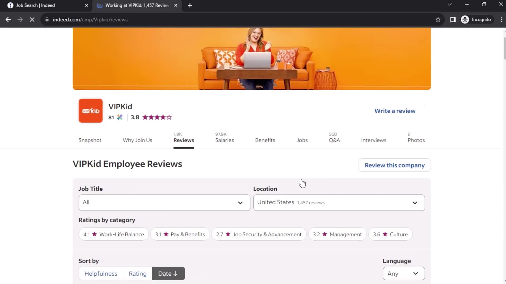Click the Work-Life Balance rating icon
Viewport: 506px width, 284px height.
pyautogui.click(x=94, y=234)
